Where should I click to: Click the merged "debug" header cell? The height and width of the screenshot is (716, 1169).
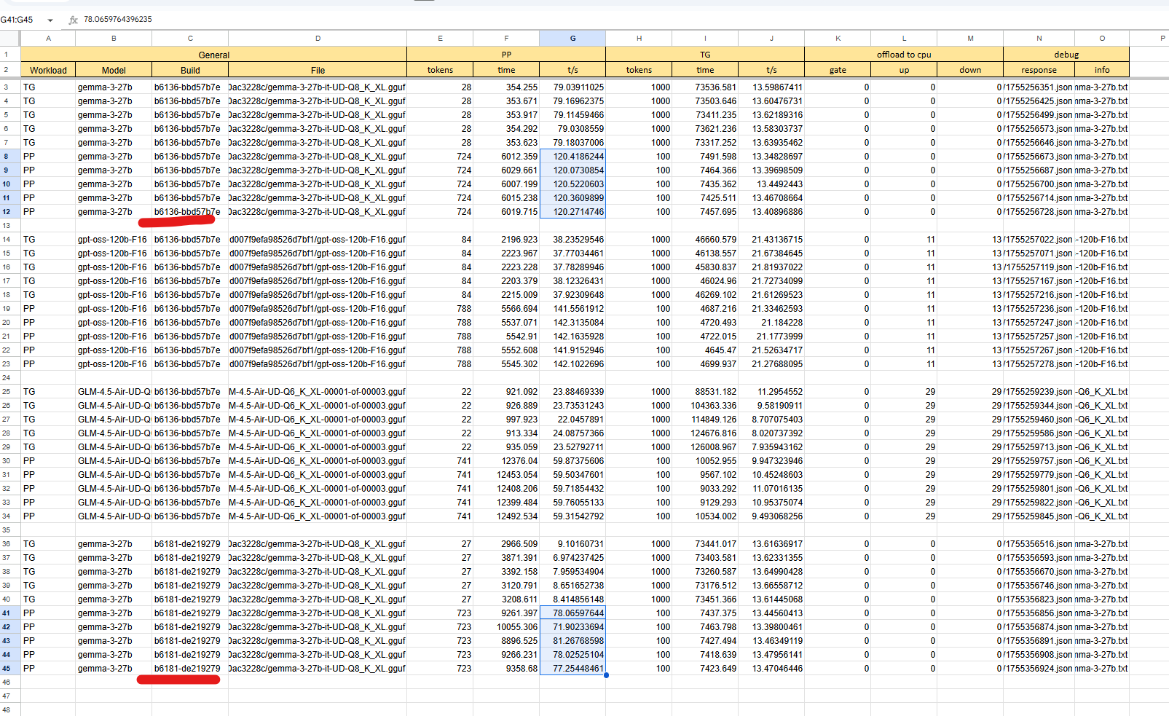tap(1066, 55)
